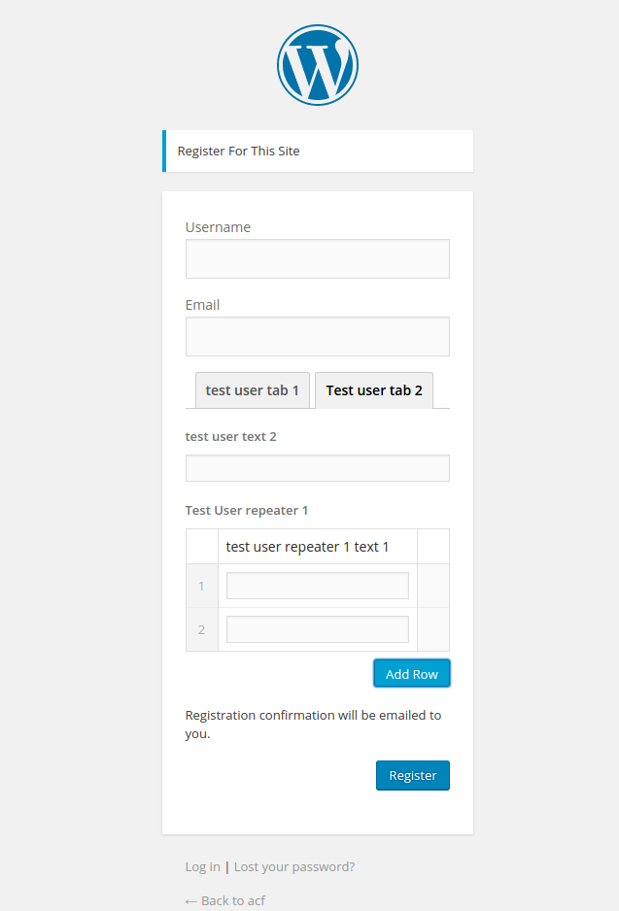Switch to test user tab 1

point(252,389)
